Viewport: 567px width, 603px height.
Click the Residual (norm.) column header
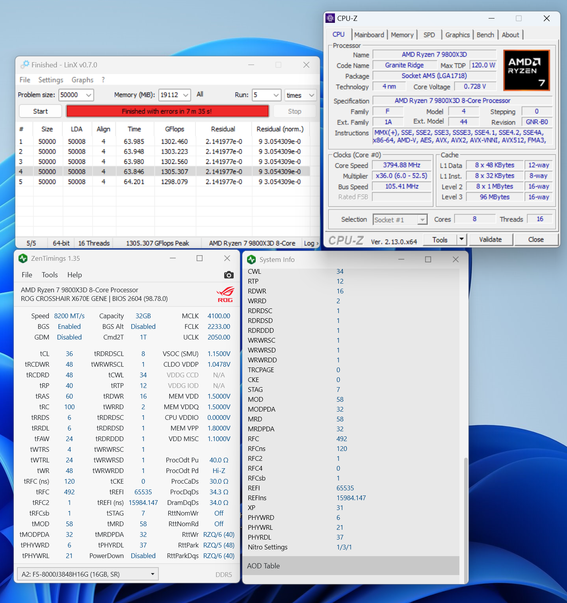click(x=280, y=129)
